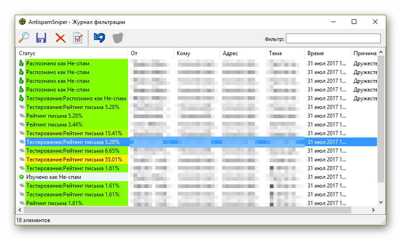Click the blue undo arrow icon

pyautogui.click(x=99, y=38)
